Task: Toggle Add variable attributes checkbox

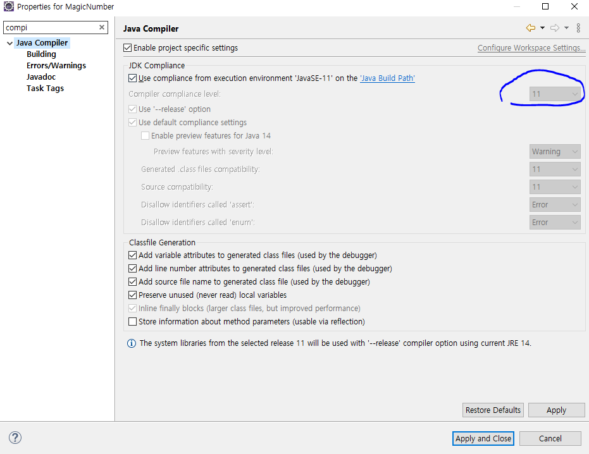Action: coord(132,255)
